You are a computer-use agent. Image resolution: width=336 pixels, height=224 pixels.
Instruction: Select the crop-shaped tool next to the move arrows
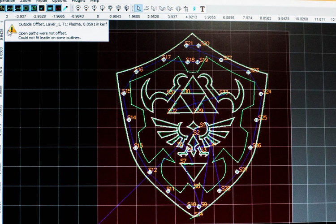pyautogui.click(x=186, y=9)
